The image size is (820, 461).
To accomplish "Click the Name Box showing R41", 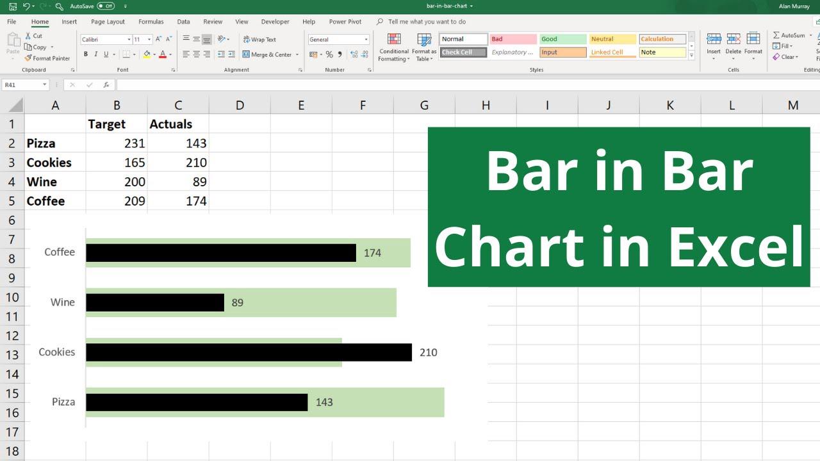I will (26, 85).
